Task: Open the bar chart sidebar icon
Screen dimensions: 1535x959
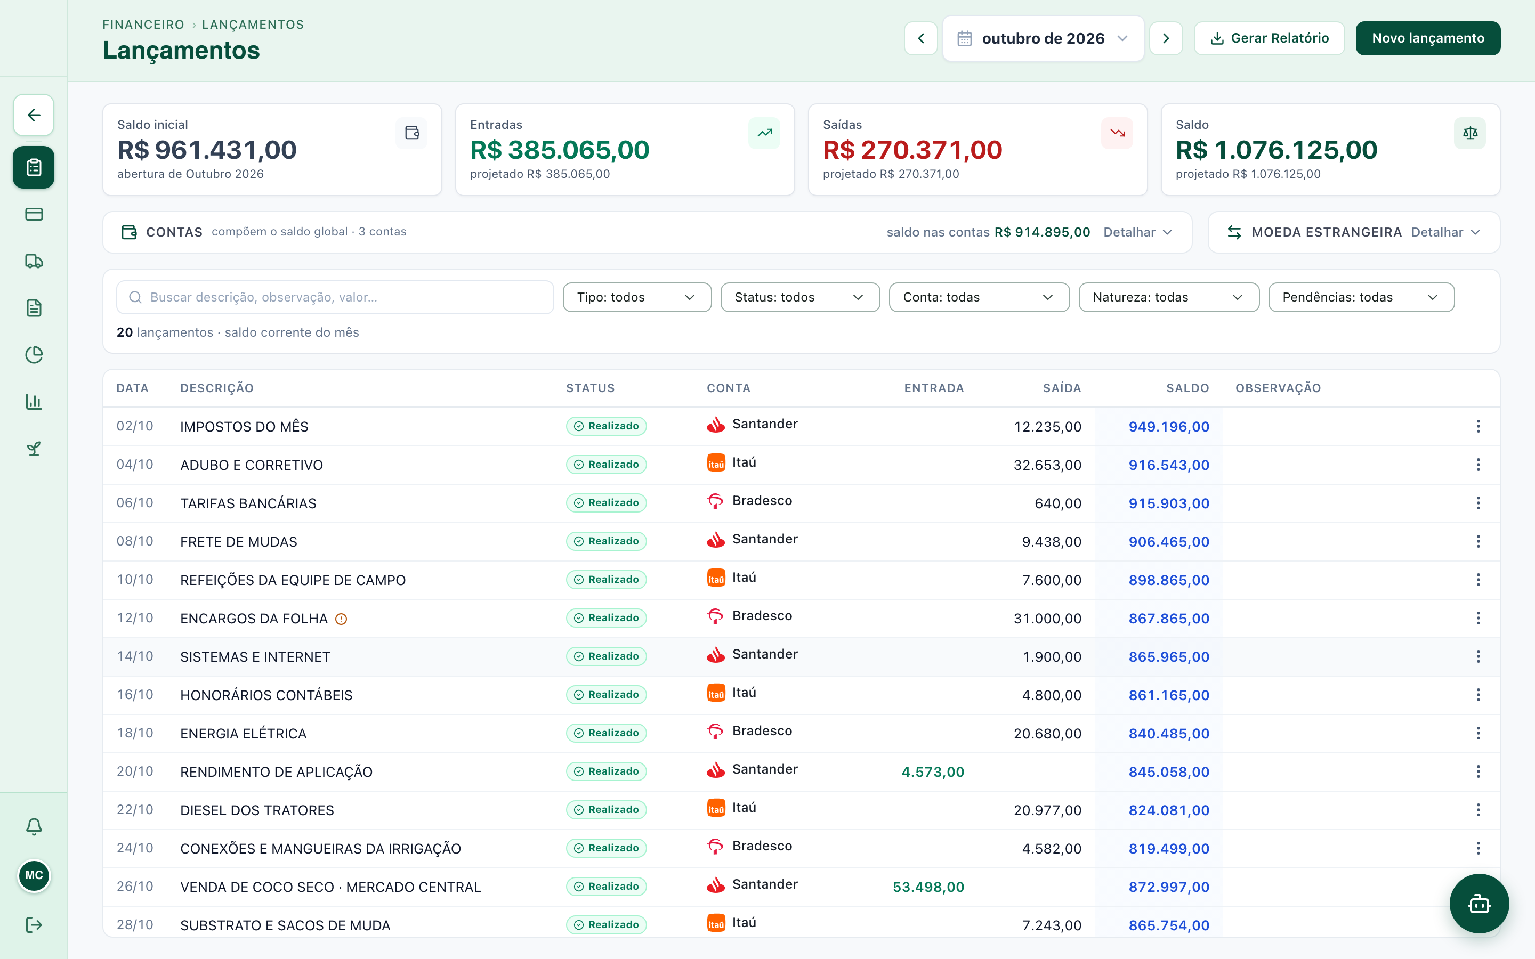Action: pyautogui.click(x=34, y=402)
